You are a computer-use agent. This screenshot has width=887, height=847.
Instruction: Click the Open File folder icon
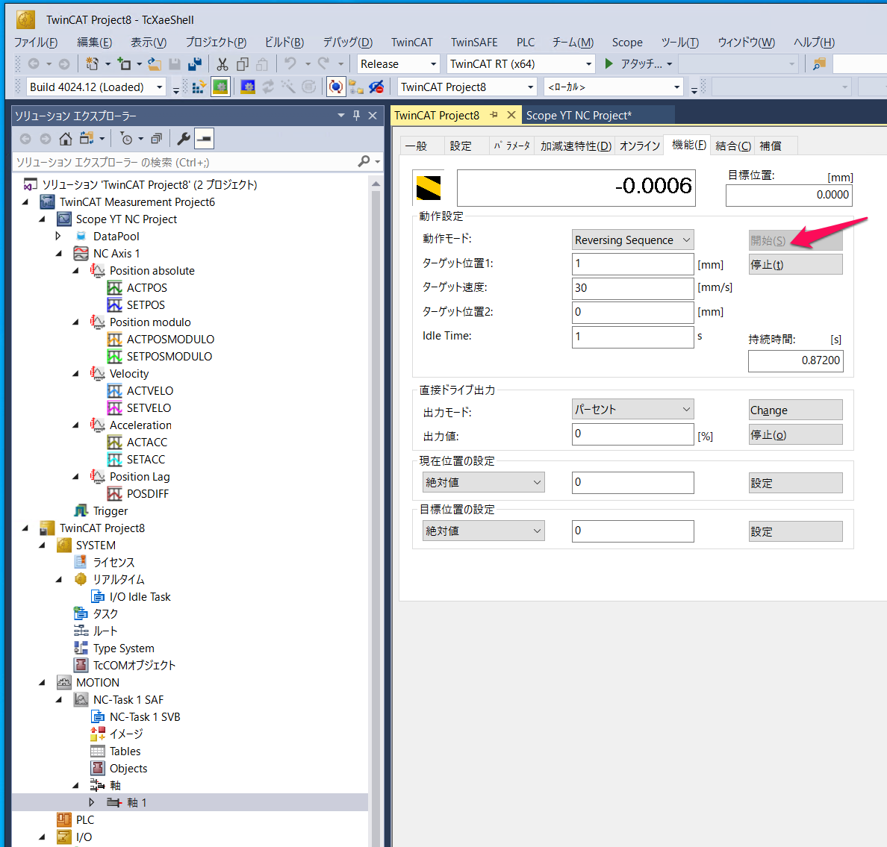[x=154, y=64]
